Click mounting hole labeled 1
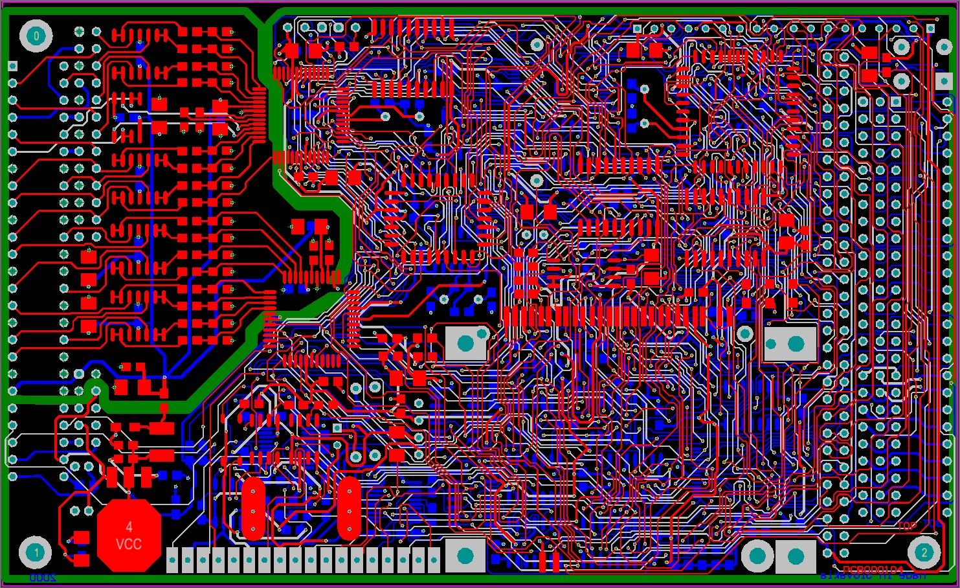960x588 pixels. click(36, 553)
